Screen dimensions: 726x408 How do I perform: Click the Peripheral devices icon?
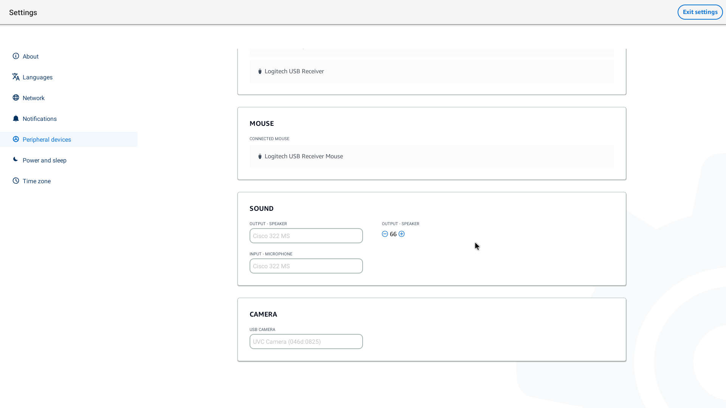(16, 139)
